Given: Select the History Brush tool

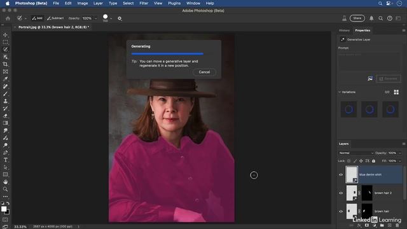Looking at the screenshot, I should (x=5, y=108).
